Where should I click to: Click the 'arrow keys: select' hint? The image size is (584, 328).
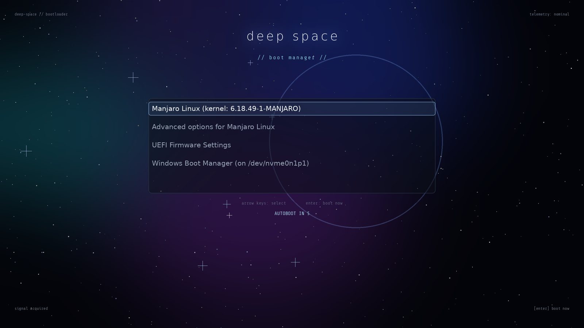[264, 203]
